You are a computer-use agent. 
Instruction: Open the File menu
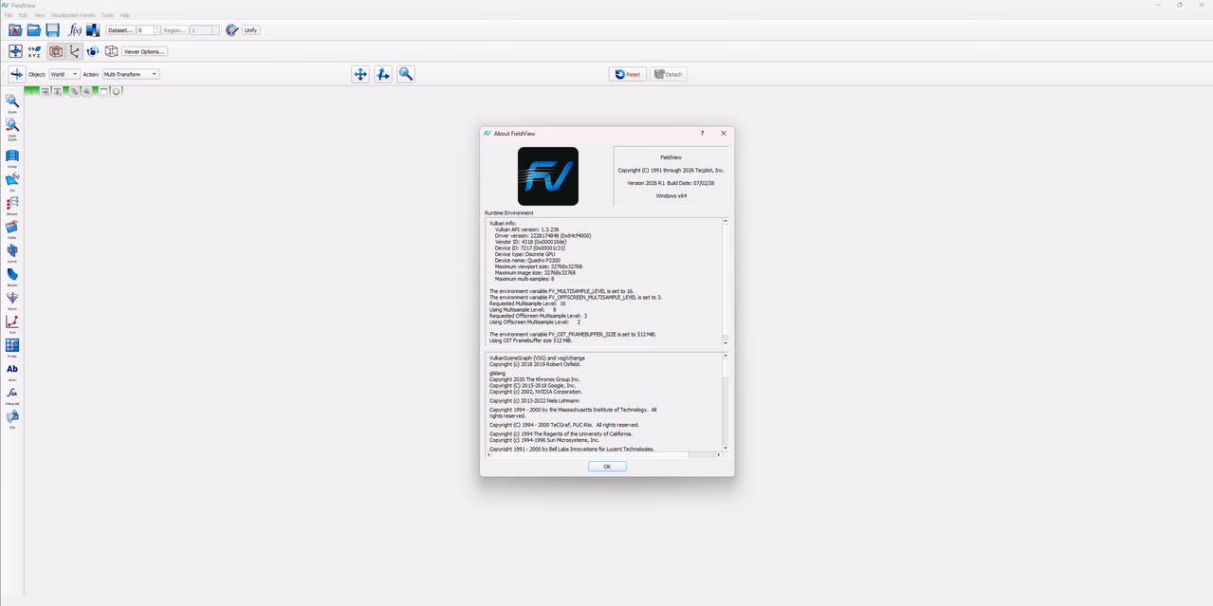point(9,15)
